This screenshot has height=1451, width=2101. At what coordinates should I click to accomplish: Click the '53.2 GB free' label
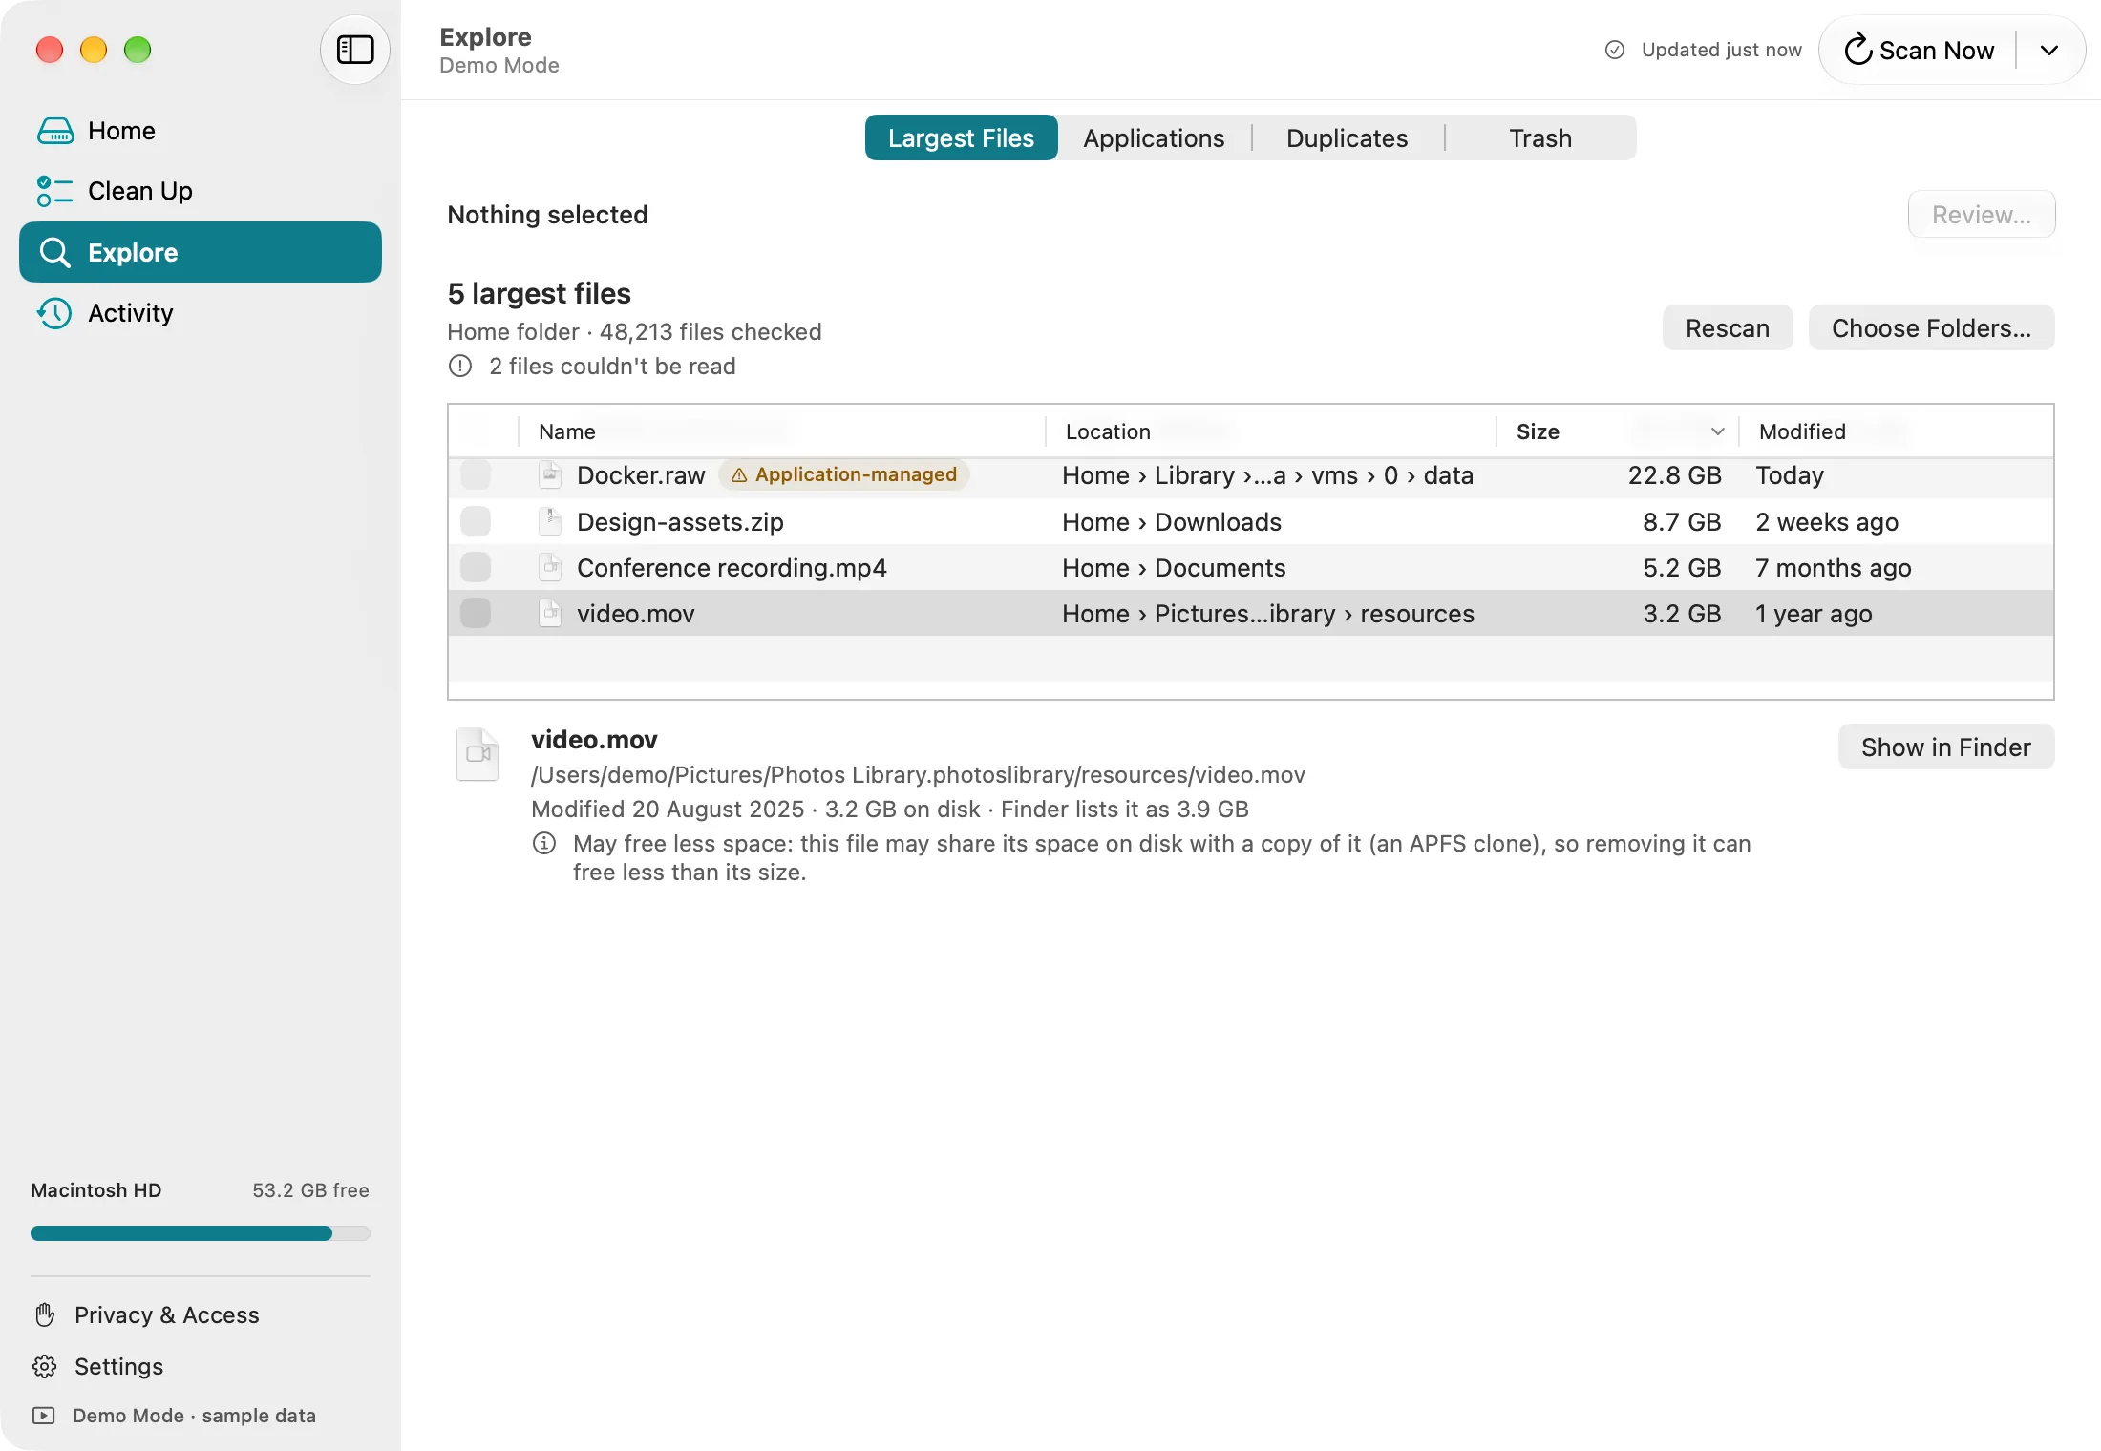[310, 1190]
